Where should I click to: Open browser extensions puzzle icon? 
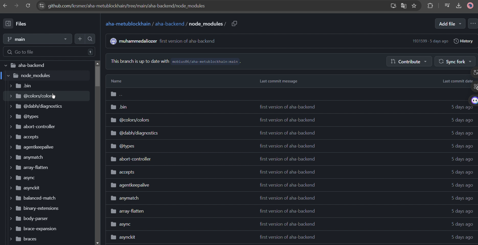(430, 6)
